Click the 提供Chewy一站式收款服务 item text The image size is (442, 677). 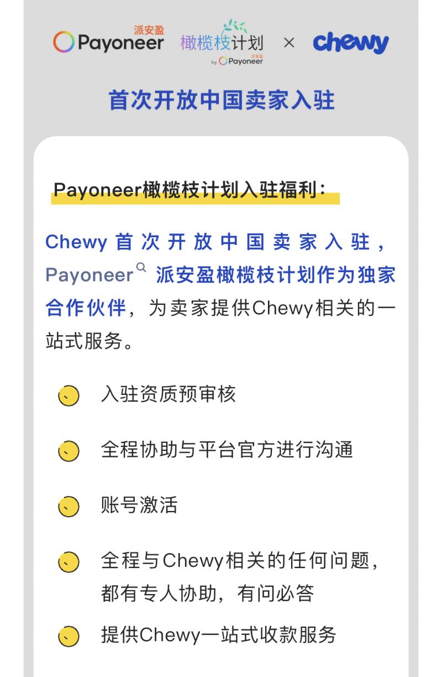click(218, 634)
